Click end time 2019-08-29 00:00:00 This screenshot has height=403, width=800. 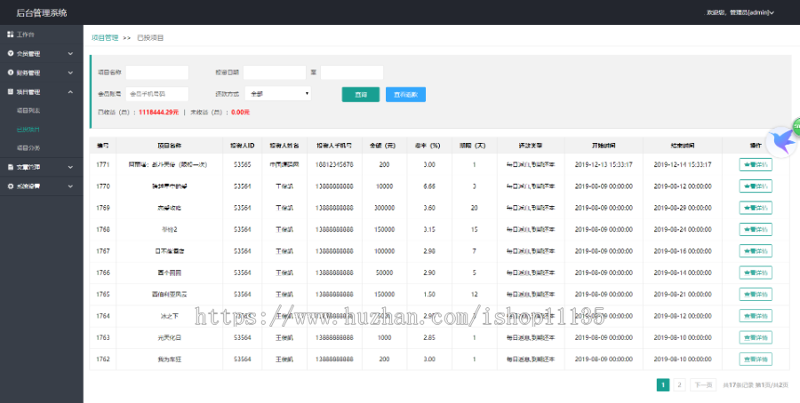pos(683,208)
